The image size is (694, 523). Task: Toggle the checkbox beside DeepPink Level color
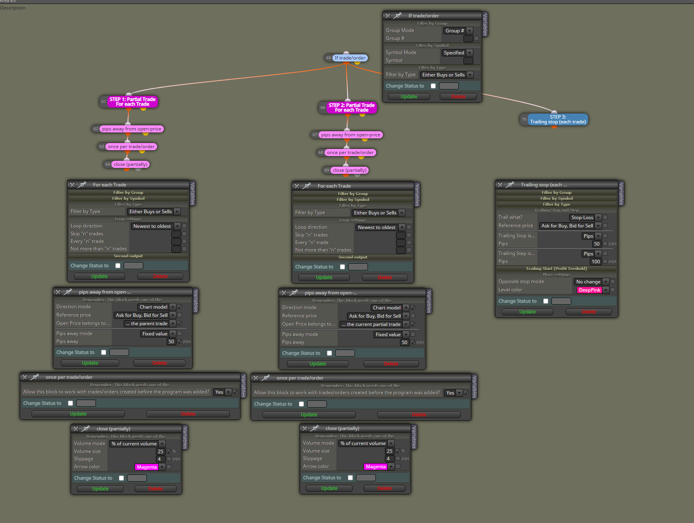point(613,290)
